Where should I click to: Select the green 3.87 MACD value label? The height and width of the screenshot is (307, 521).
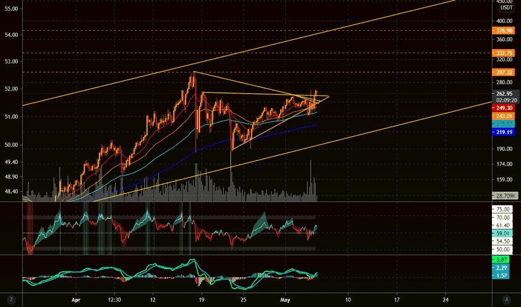501,260
